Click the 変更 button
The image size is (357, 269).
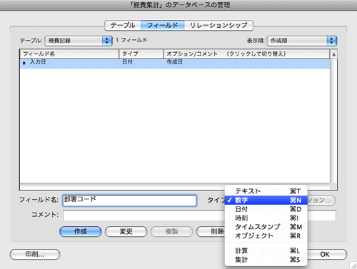pos(126,231)
